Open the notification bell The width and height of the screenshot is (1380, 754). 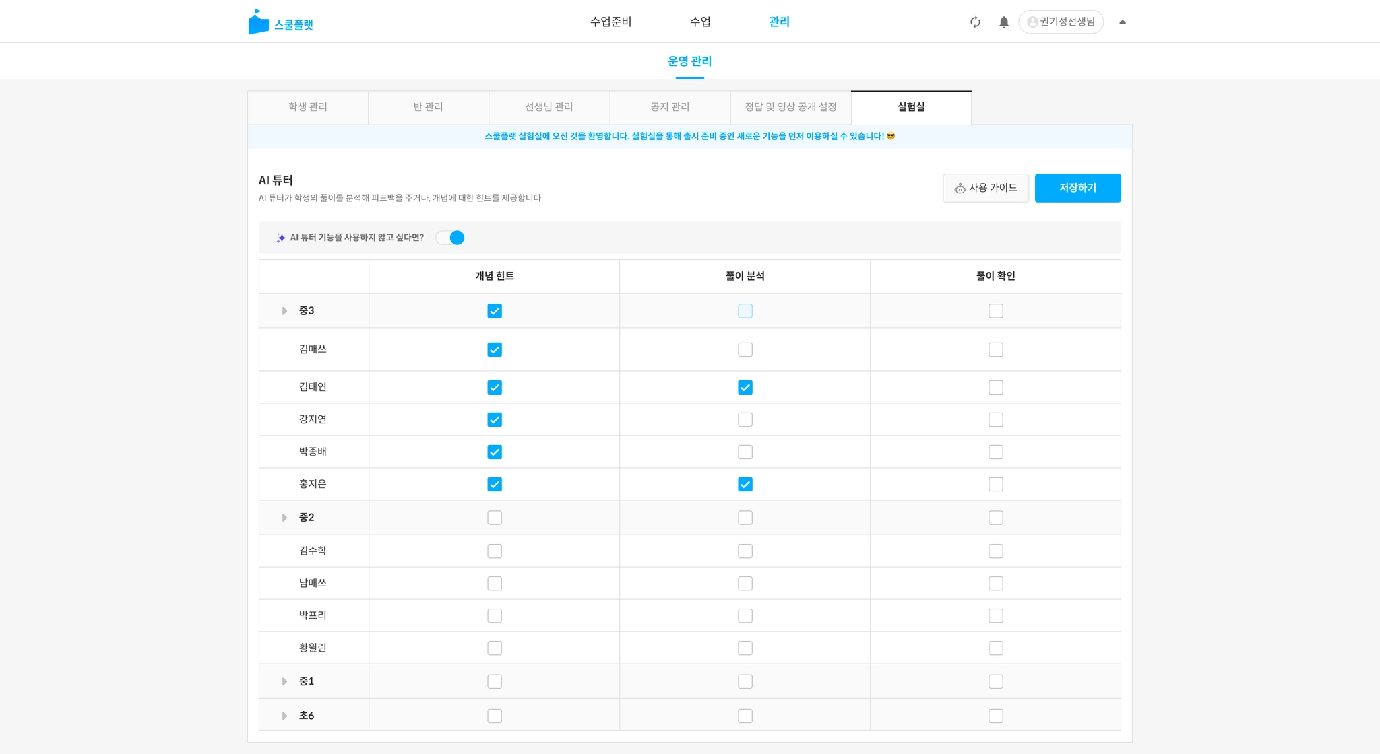1003,22
